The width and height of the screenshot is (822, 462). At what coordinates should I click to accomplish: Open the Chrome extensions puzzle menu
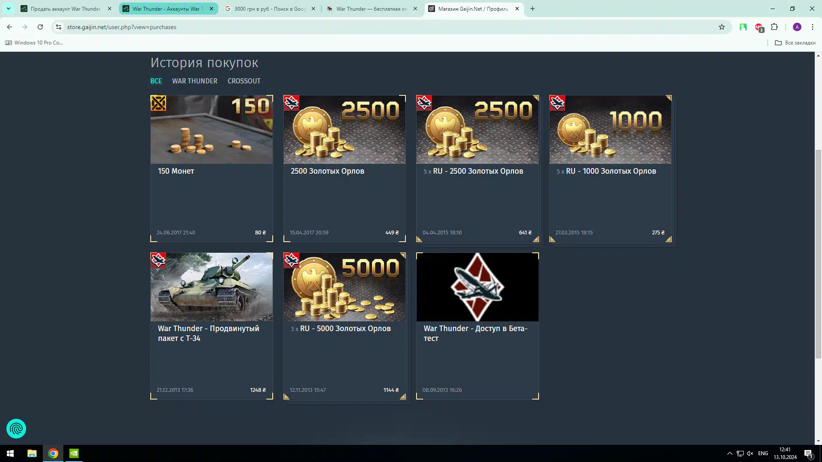[774, 27]
